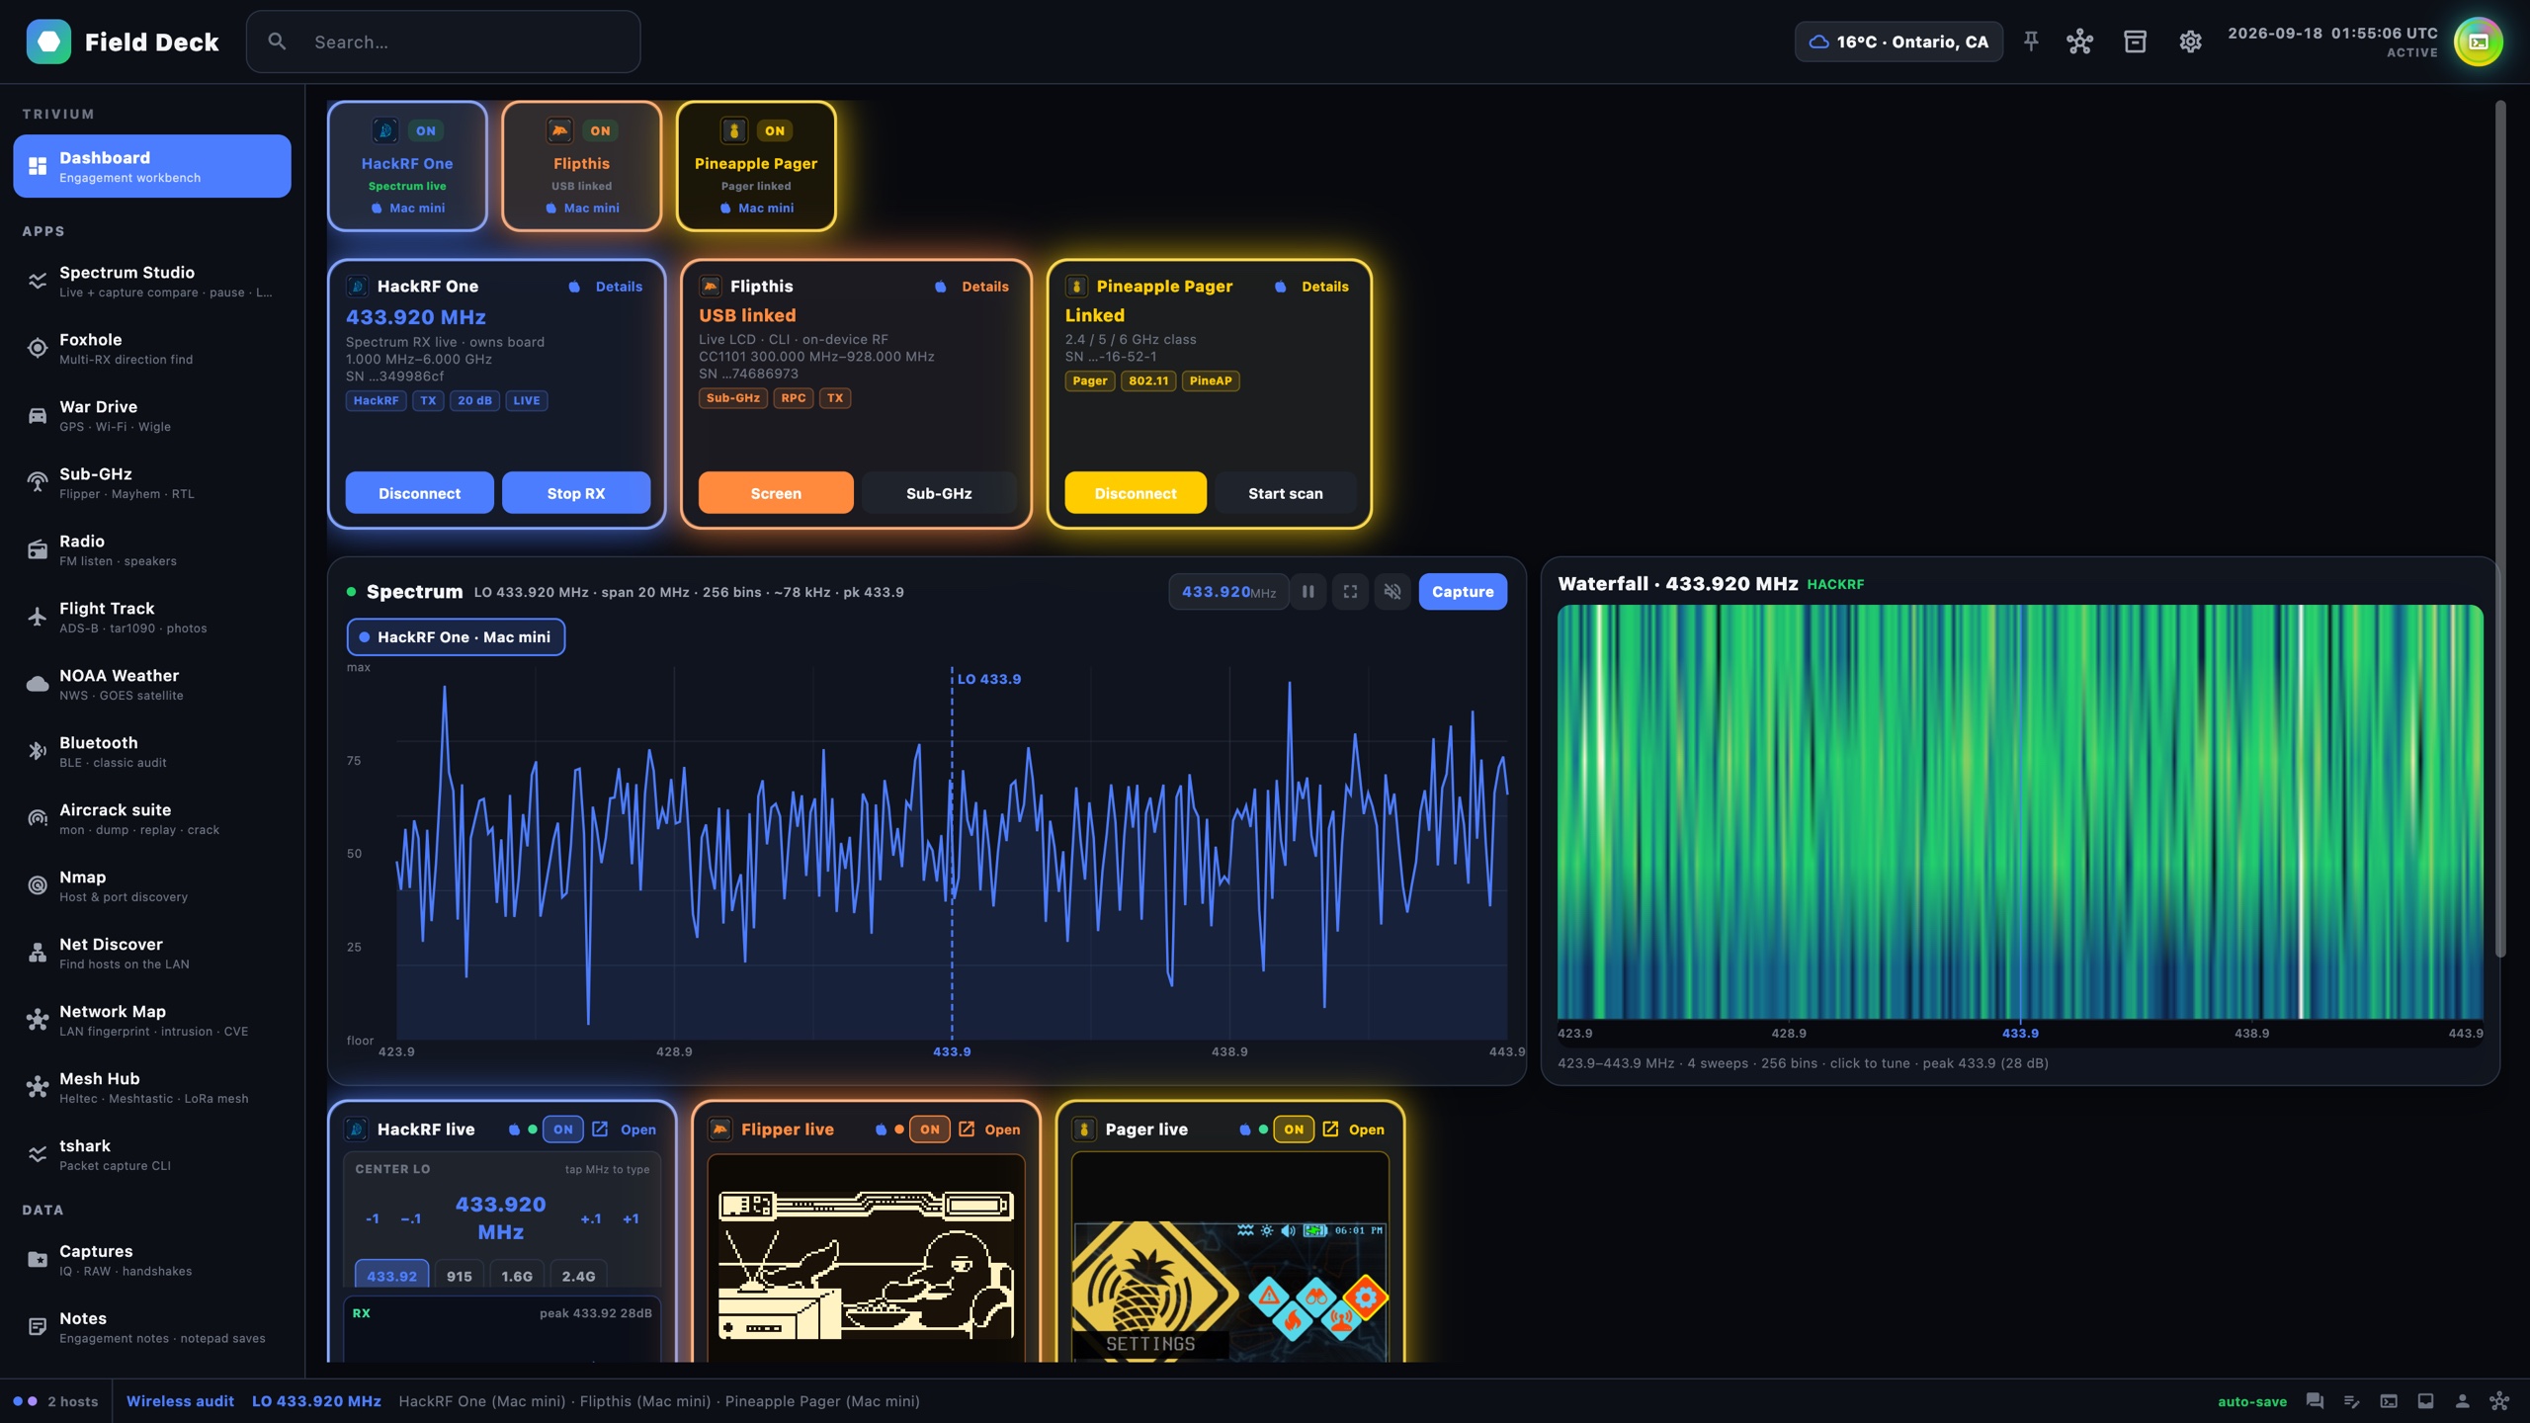This screenshot has height=1423, width=2530.
Task: Click the Stop RX button
Action: pyautogui.click(x=576, y=493)
